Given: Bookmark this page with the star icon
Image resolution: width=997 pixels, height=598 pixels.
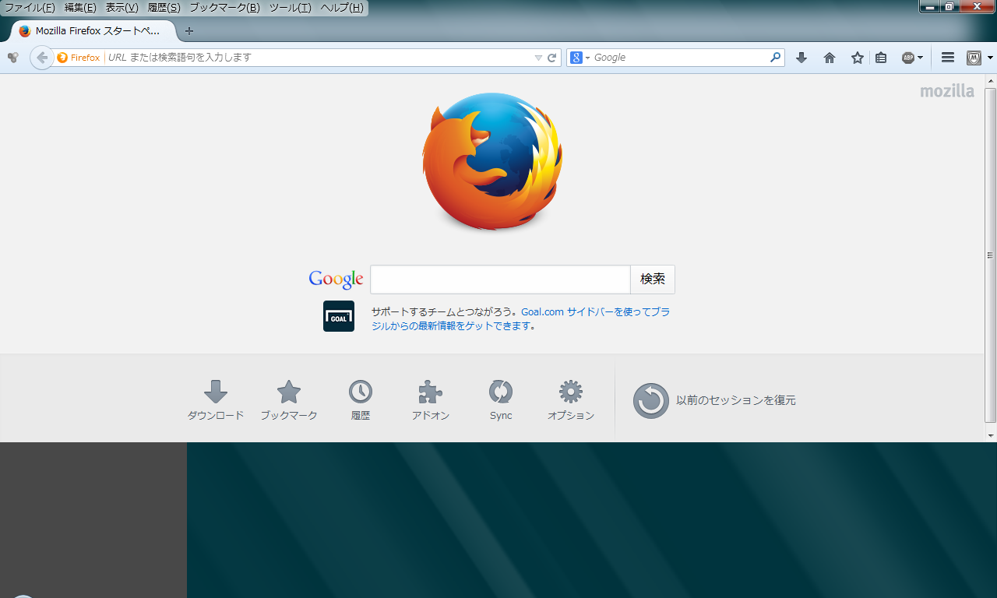Looking at the screenshot, I should (x=858, y=58).
